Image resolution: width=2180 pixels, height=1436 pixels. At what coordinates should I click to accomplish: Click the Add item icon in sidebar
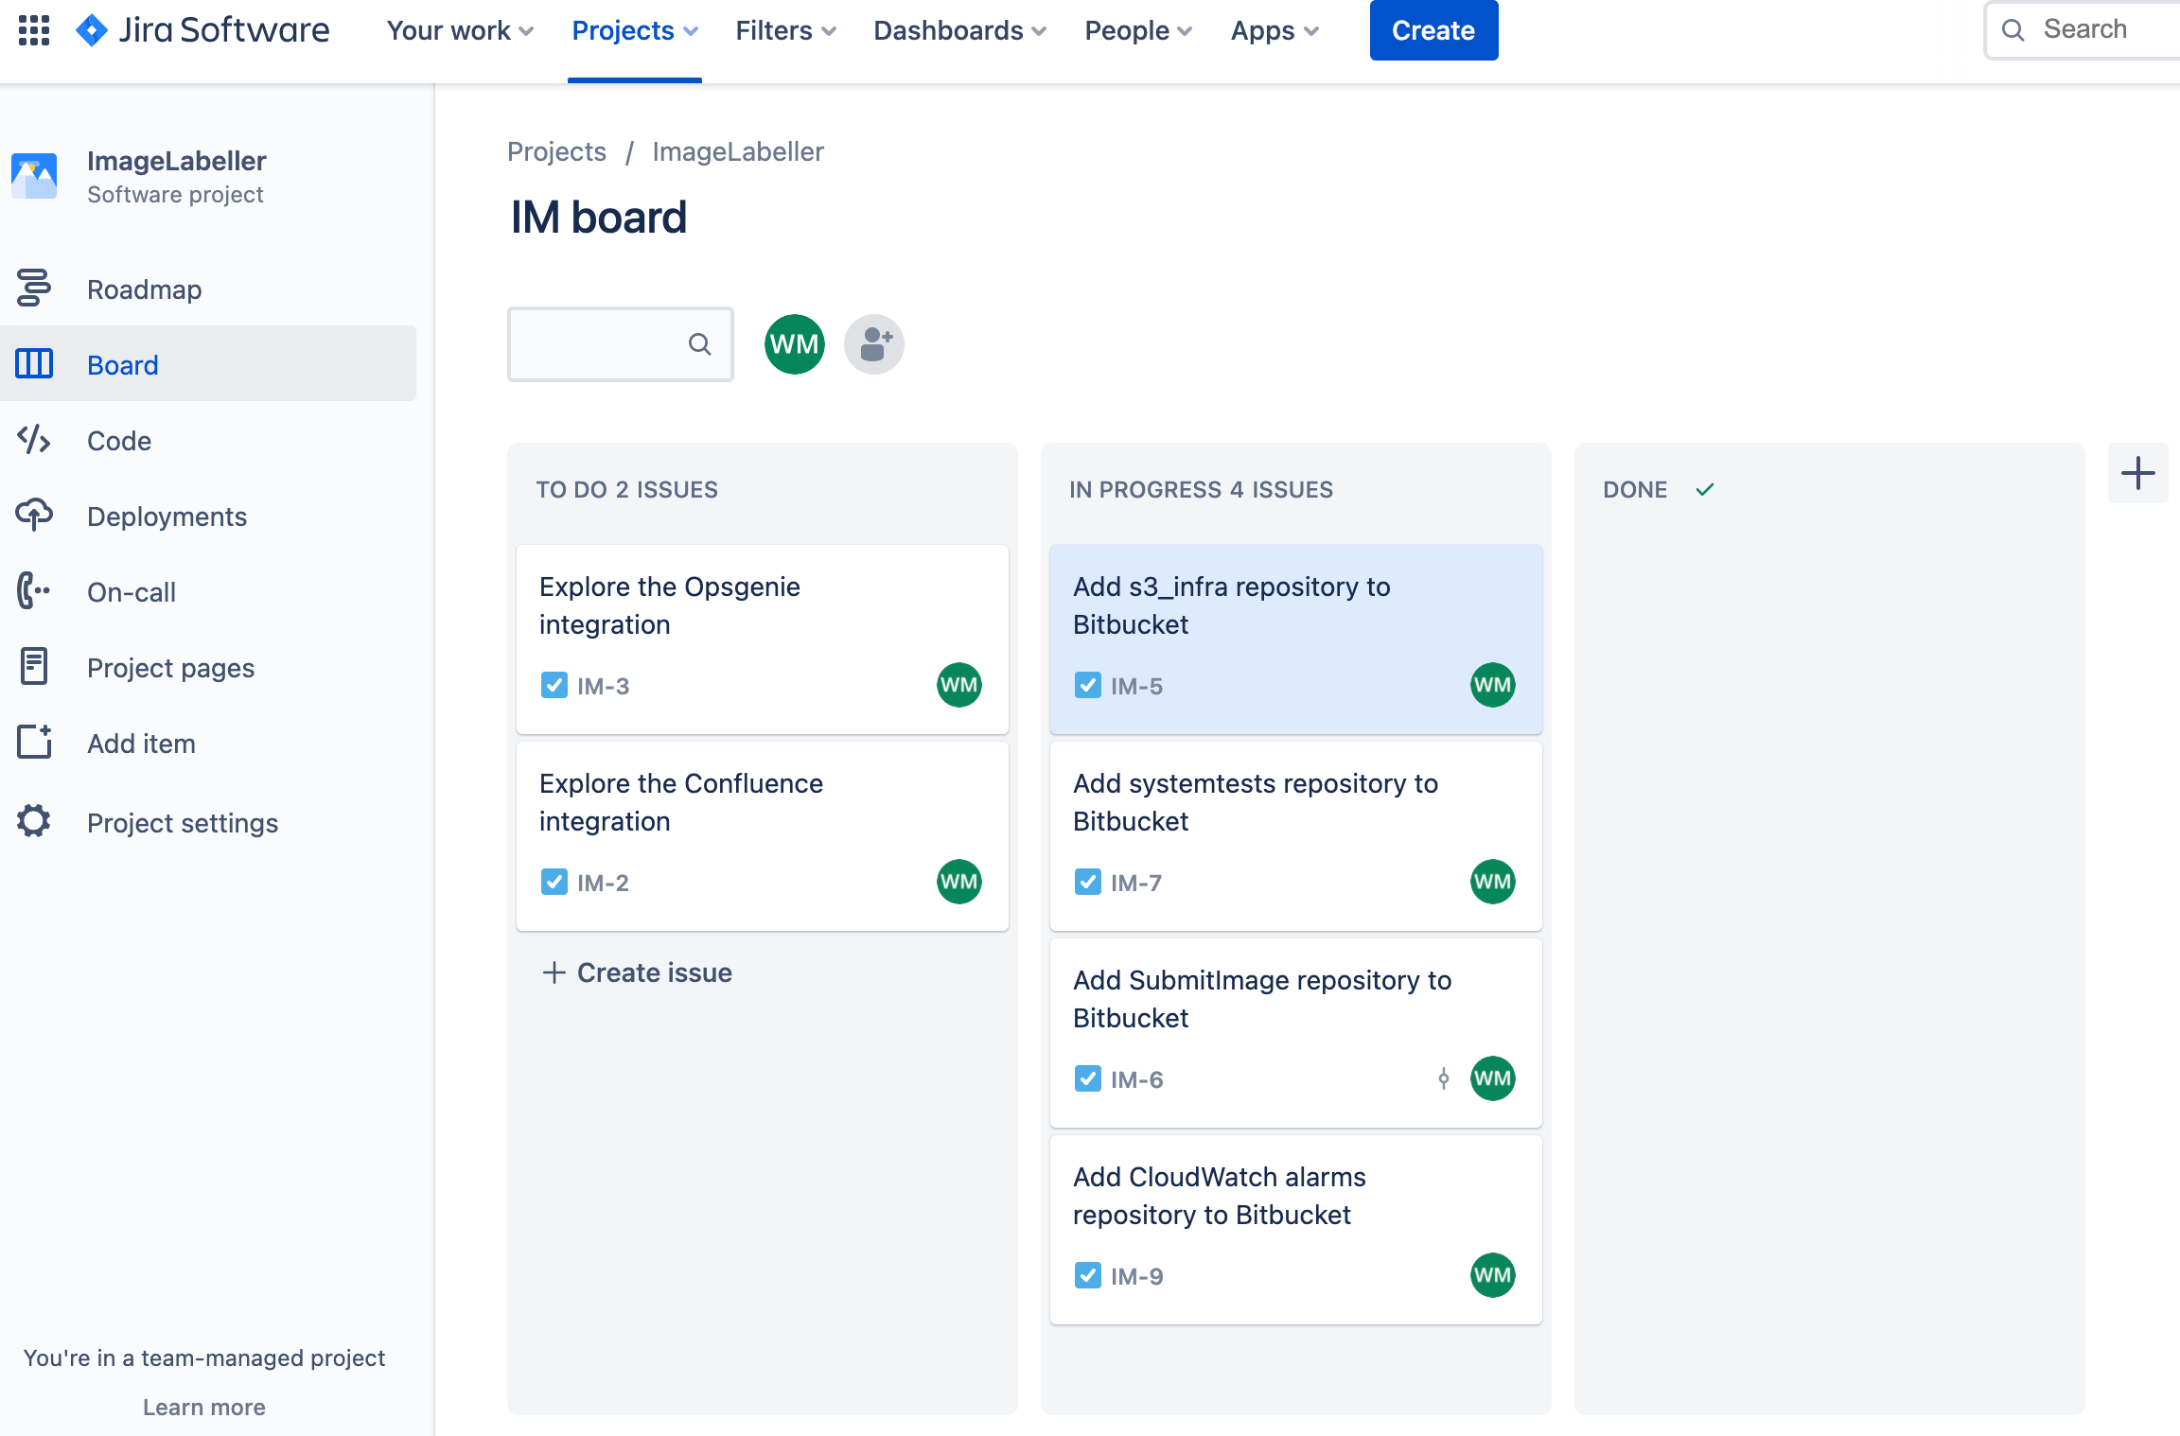34,742
